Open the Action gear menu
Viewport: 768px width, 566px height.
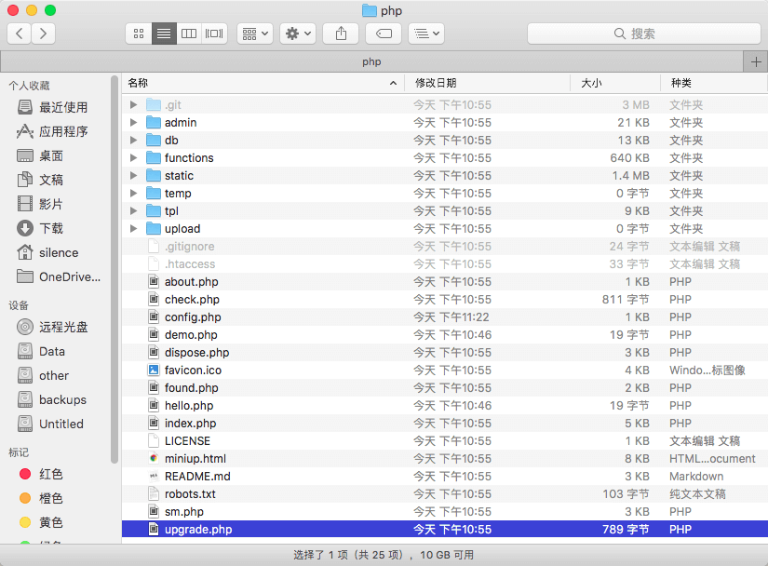click(298, 34)
